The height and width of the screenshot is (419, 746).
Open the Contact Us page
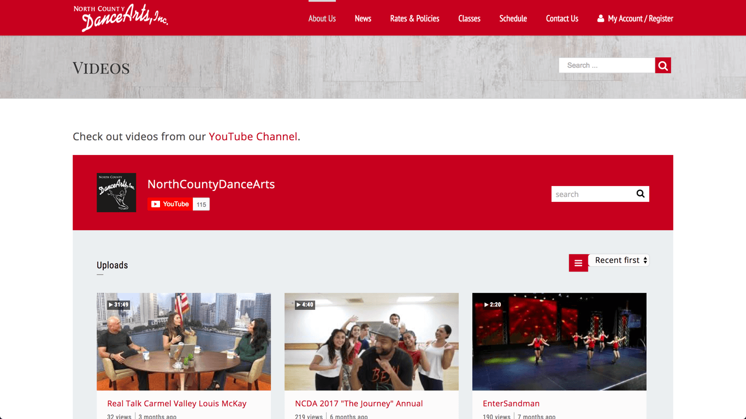tap(562, 19)
